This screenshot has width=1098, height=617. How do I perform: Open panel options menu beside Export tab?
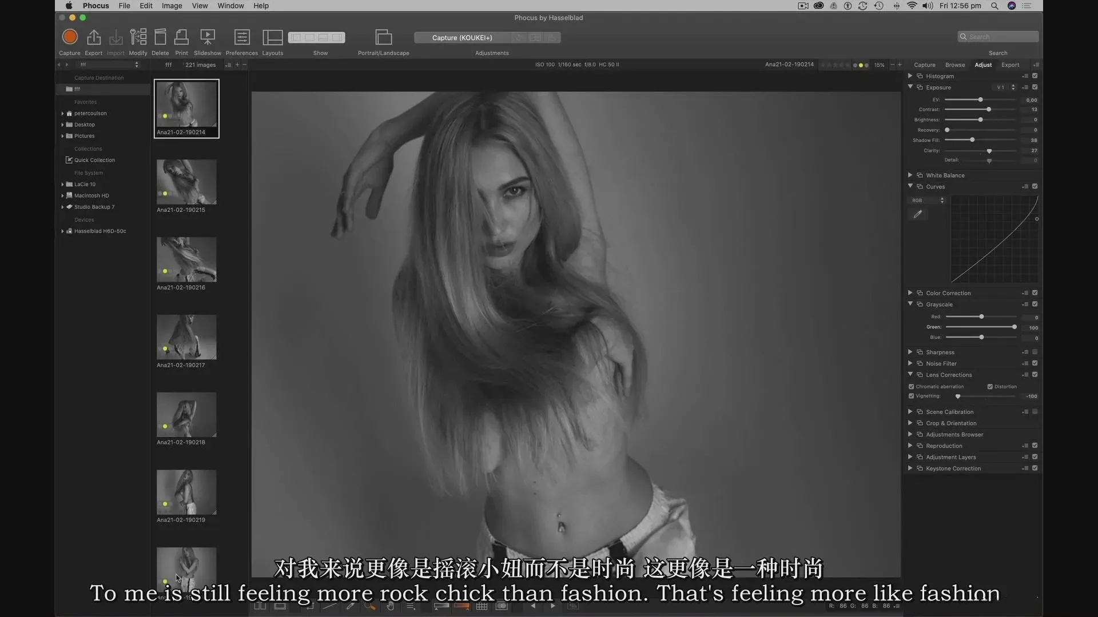click(1036, 65)
